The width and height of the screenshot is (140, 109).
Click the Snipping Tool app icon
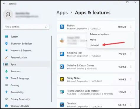(62, 54)
